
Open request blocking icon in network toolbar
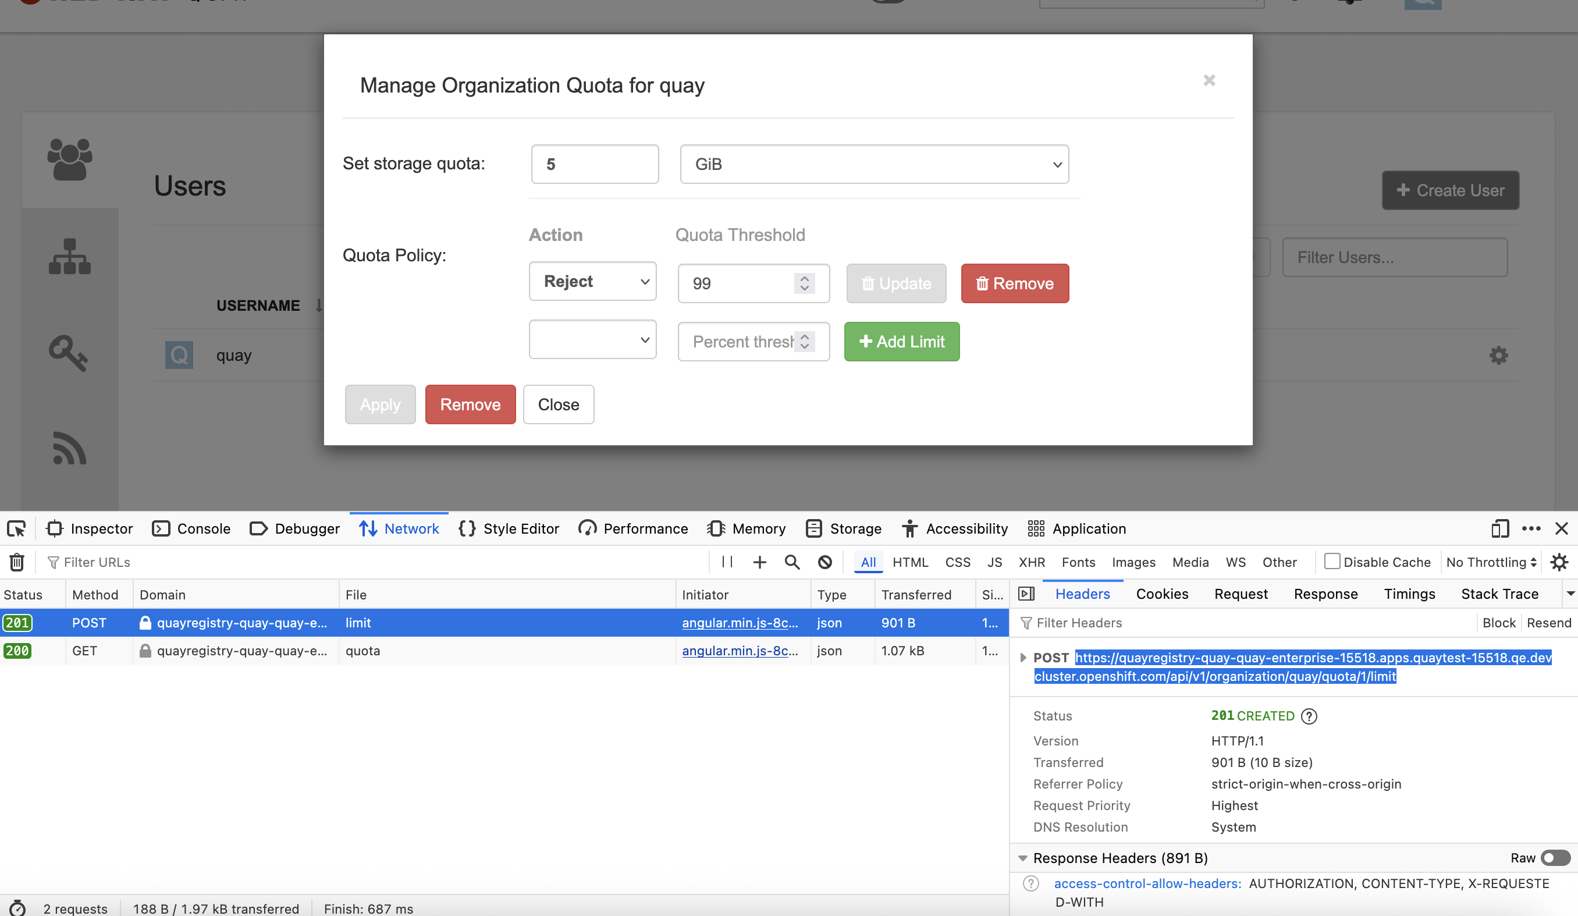pos(824,562)
